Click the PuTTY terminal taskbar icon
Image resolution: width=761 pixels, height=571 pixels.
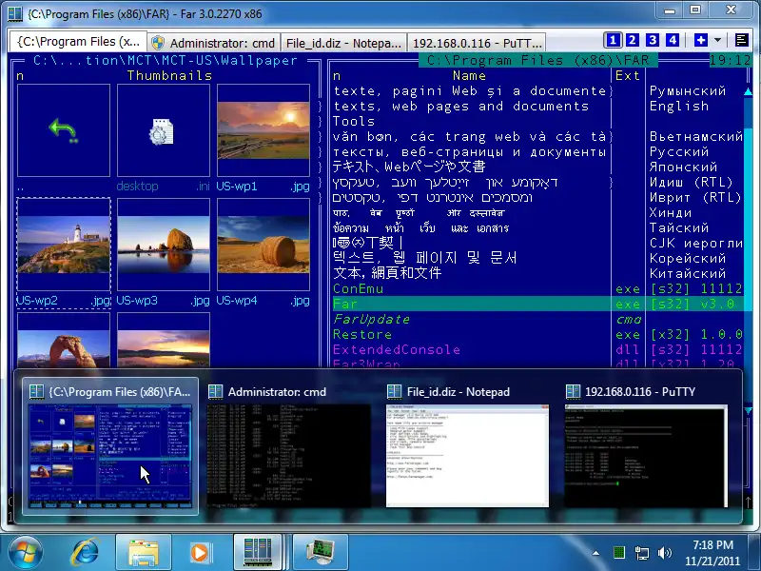(x=321, y=553)
